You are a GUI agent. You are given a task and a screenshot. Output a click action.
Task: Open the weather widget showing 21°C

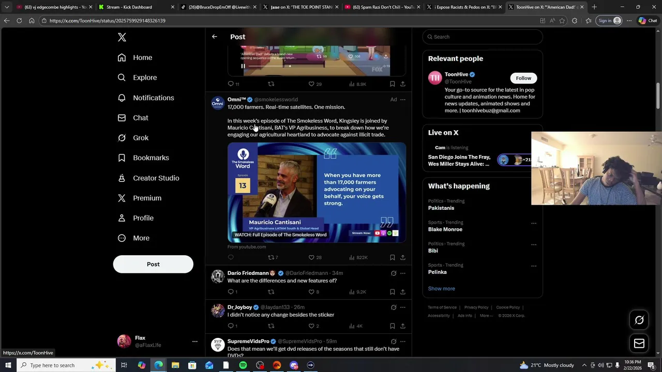[547, 365]
